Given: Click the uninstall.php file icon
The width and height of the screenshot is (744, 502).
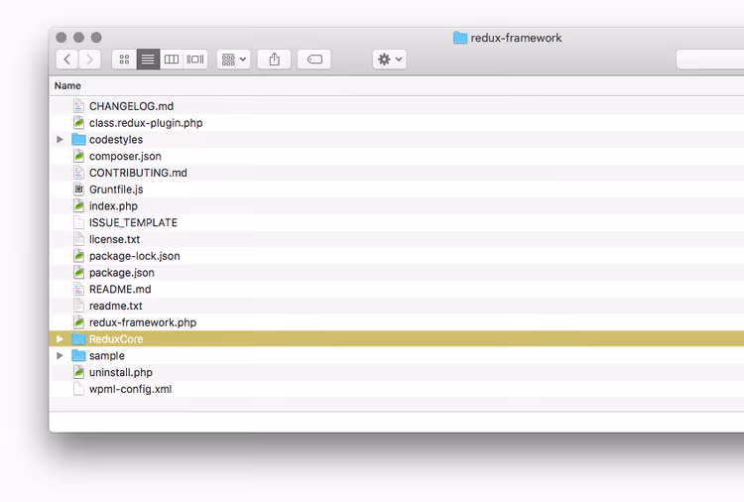Looking at the screenshot, I should [78, 372].
